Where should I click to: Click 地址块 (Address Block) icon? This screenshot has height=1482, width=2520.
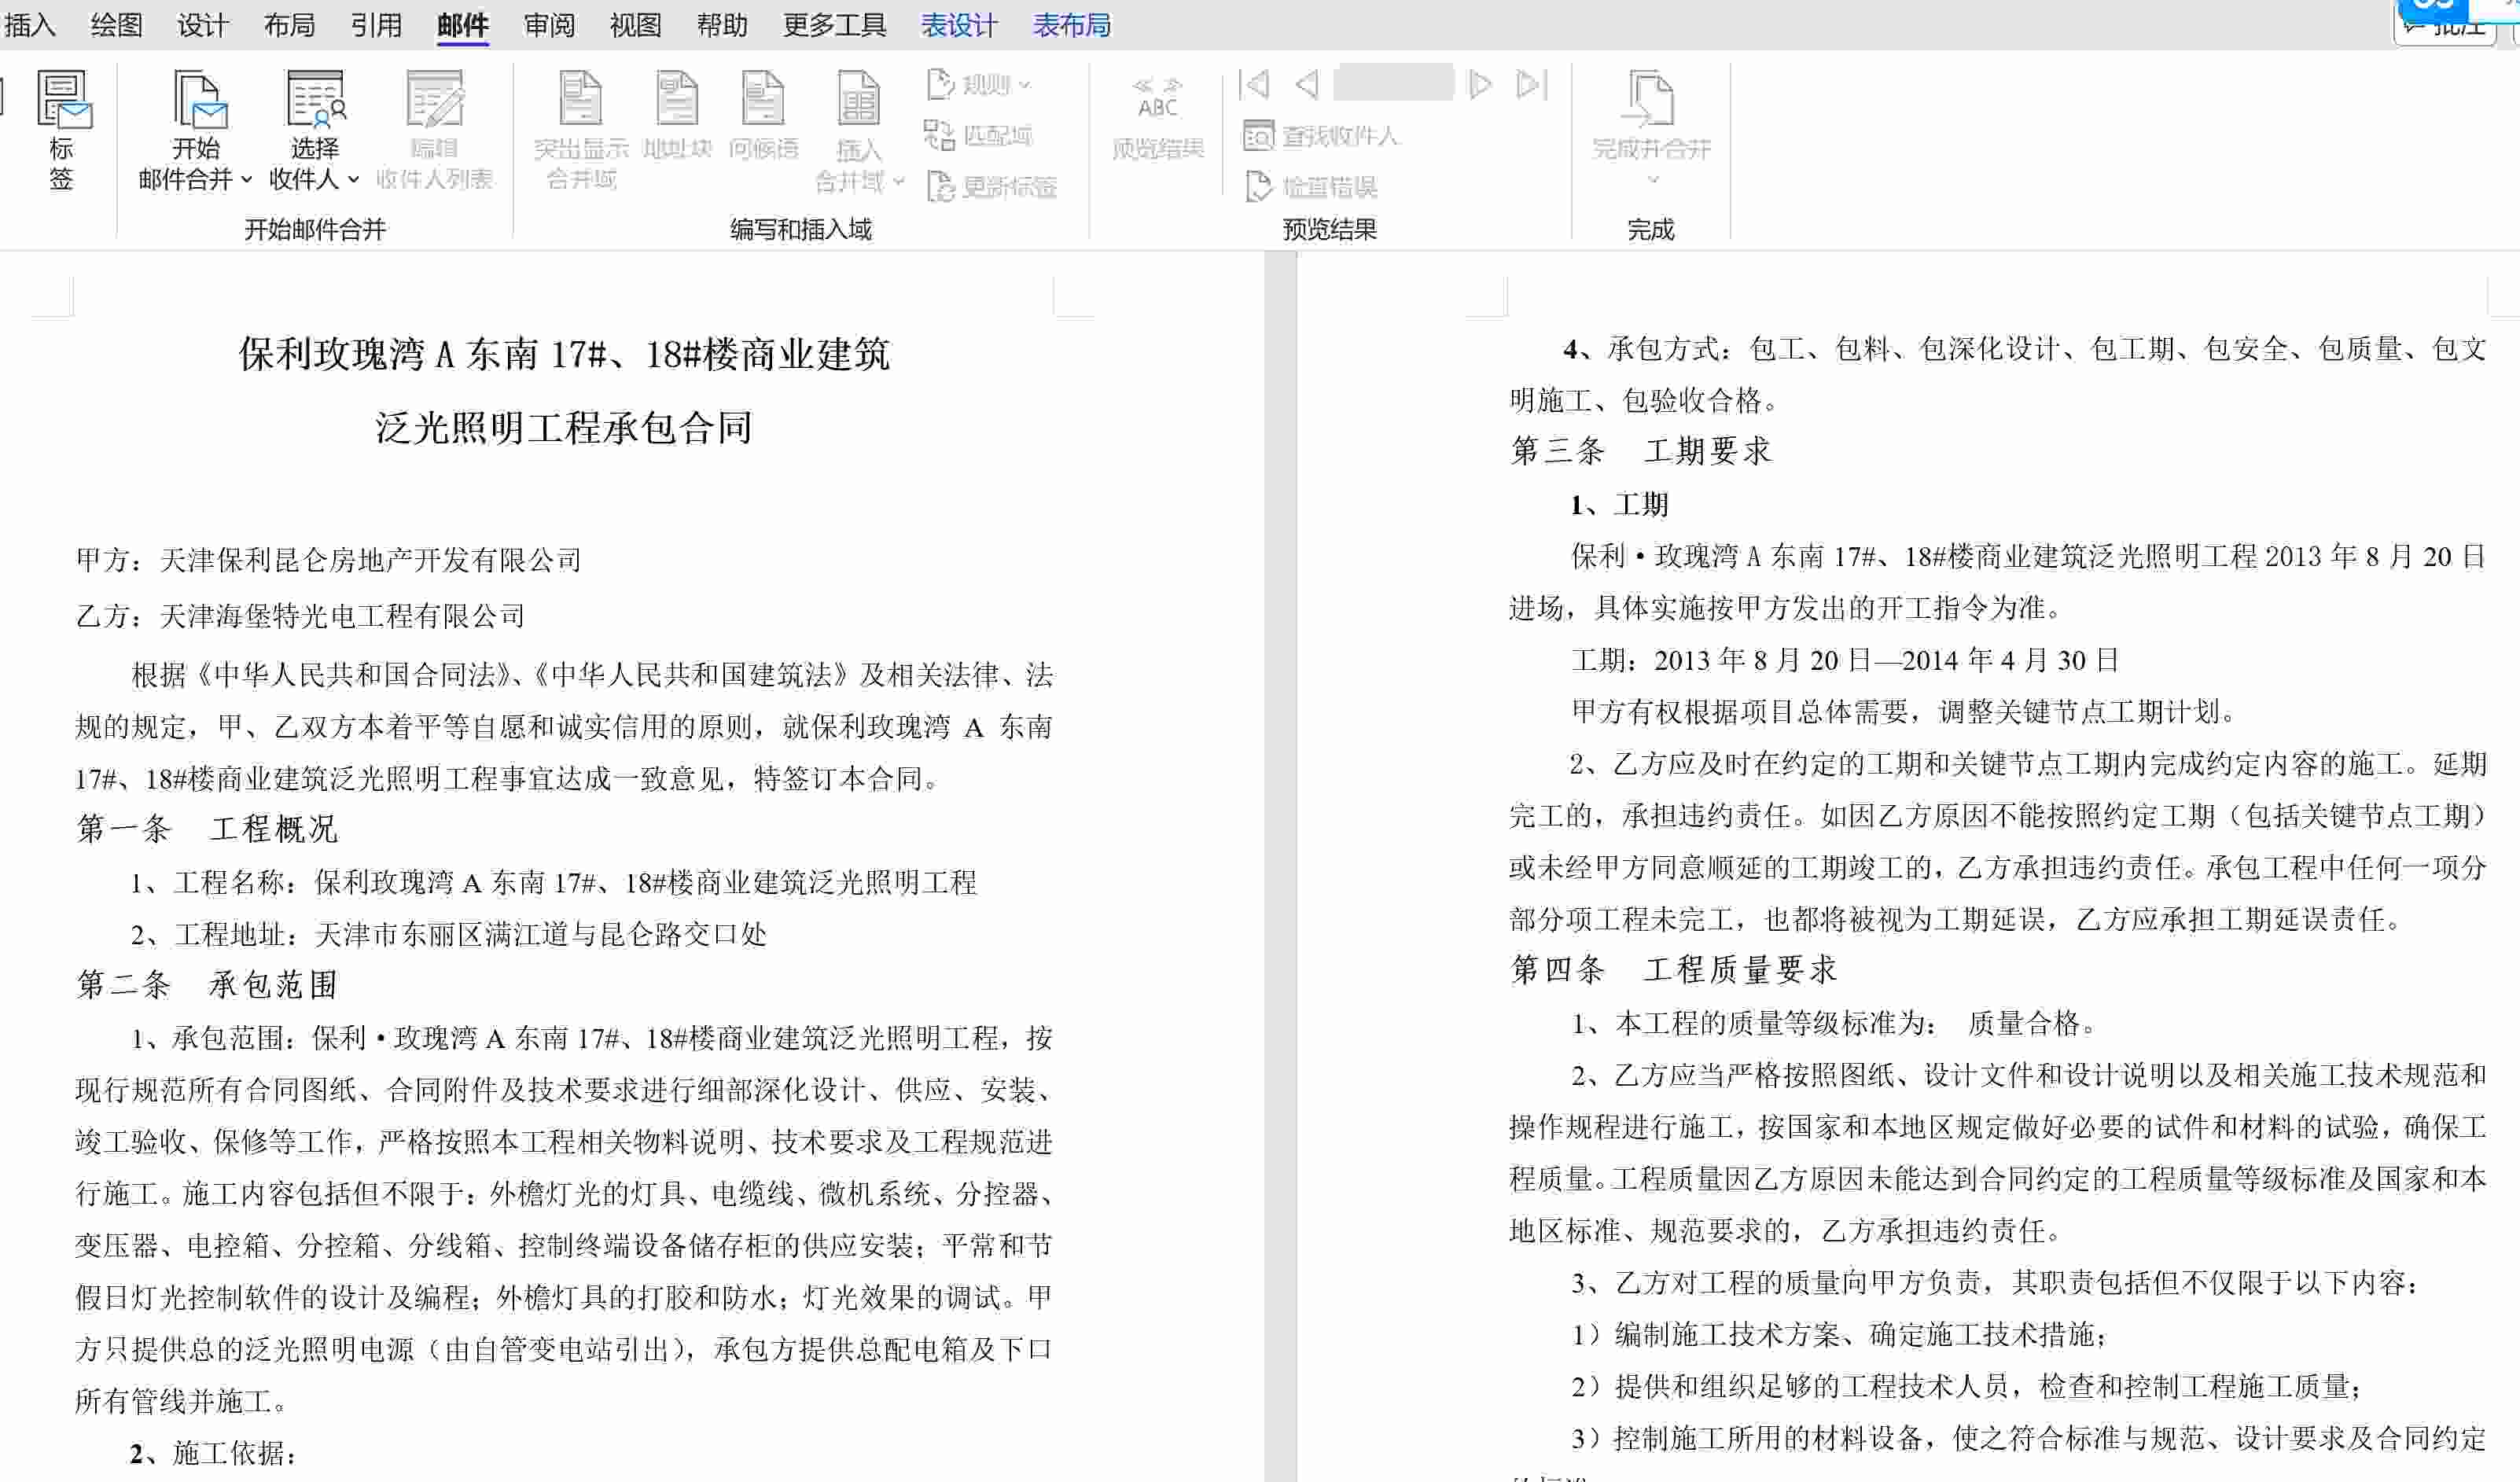(677, 99)
